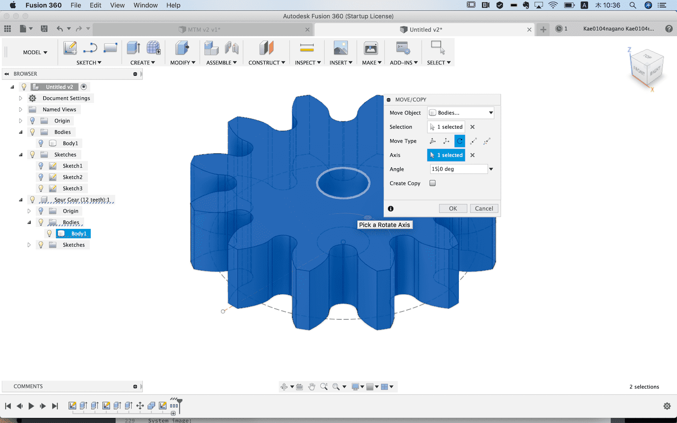Click the Insert Decal image icon
The height and width of the screenshot is (423, 677).
pos(340,48)
